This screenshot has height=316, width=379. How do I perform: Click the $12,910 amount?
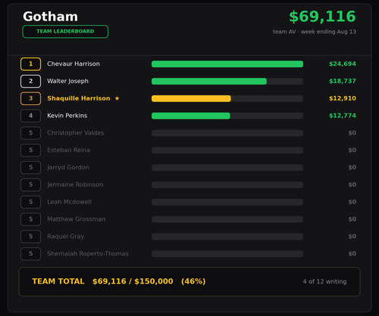[343, 98]
